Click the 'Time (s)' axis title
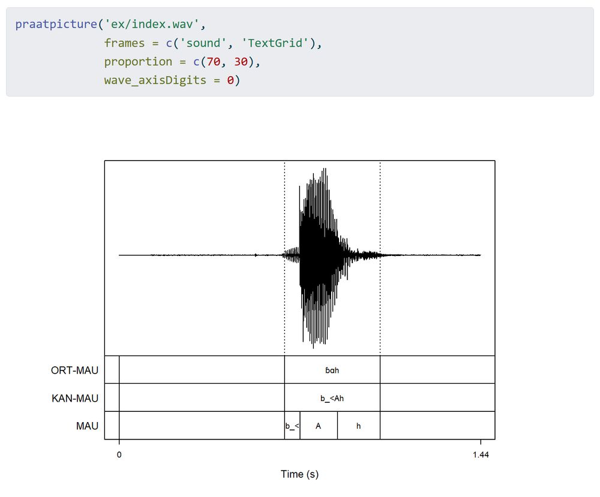This screenshot has height=497, width=600. (299, 474)
